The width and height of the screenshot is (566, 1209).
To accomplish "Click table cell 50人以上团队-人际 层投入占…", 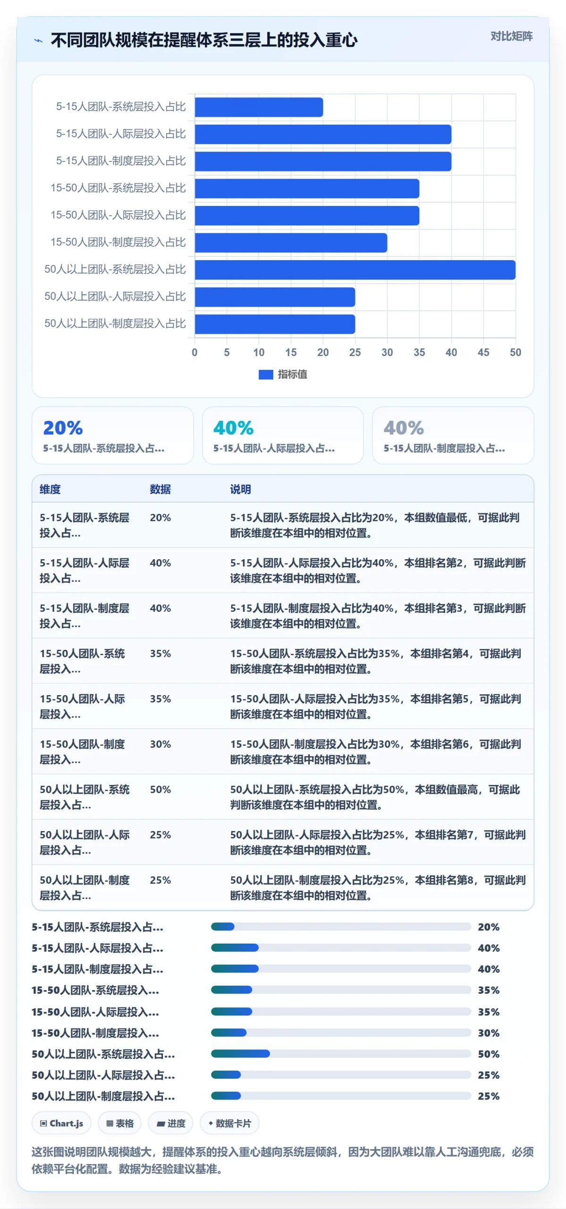I will (x=84, y=843).
